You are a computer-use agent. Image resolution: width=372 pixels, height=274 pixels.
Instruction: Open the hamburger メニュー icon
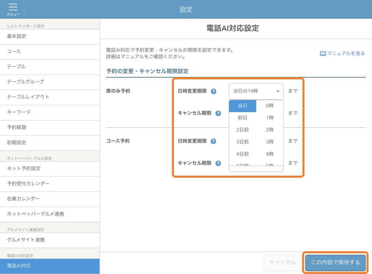pos(13,9)
